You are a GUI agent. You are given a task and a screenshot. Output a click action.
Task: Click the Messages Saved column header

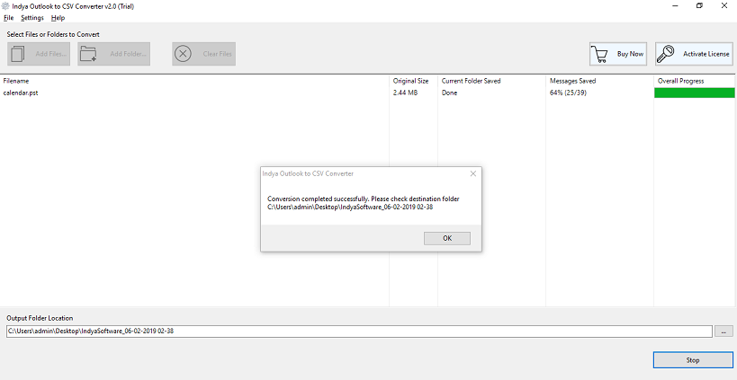point(573,81)
